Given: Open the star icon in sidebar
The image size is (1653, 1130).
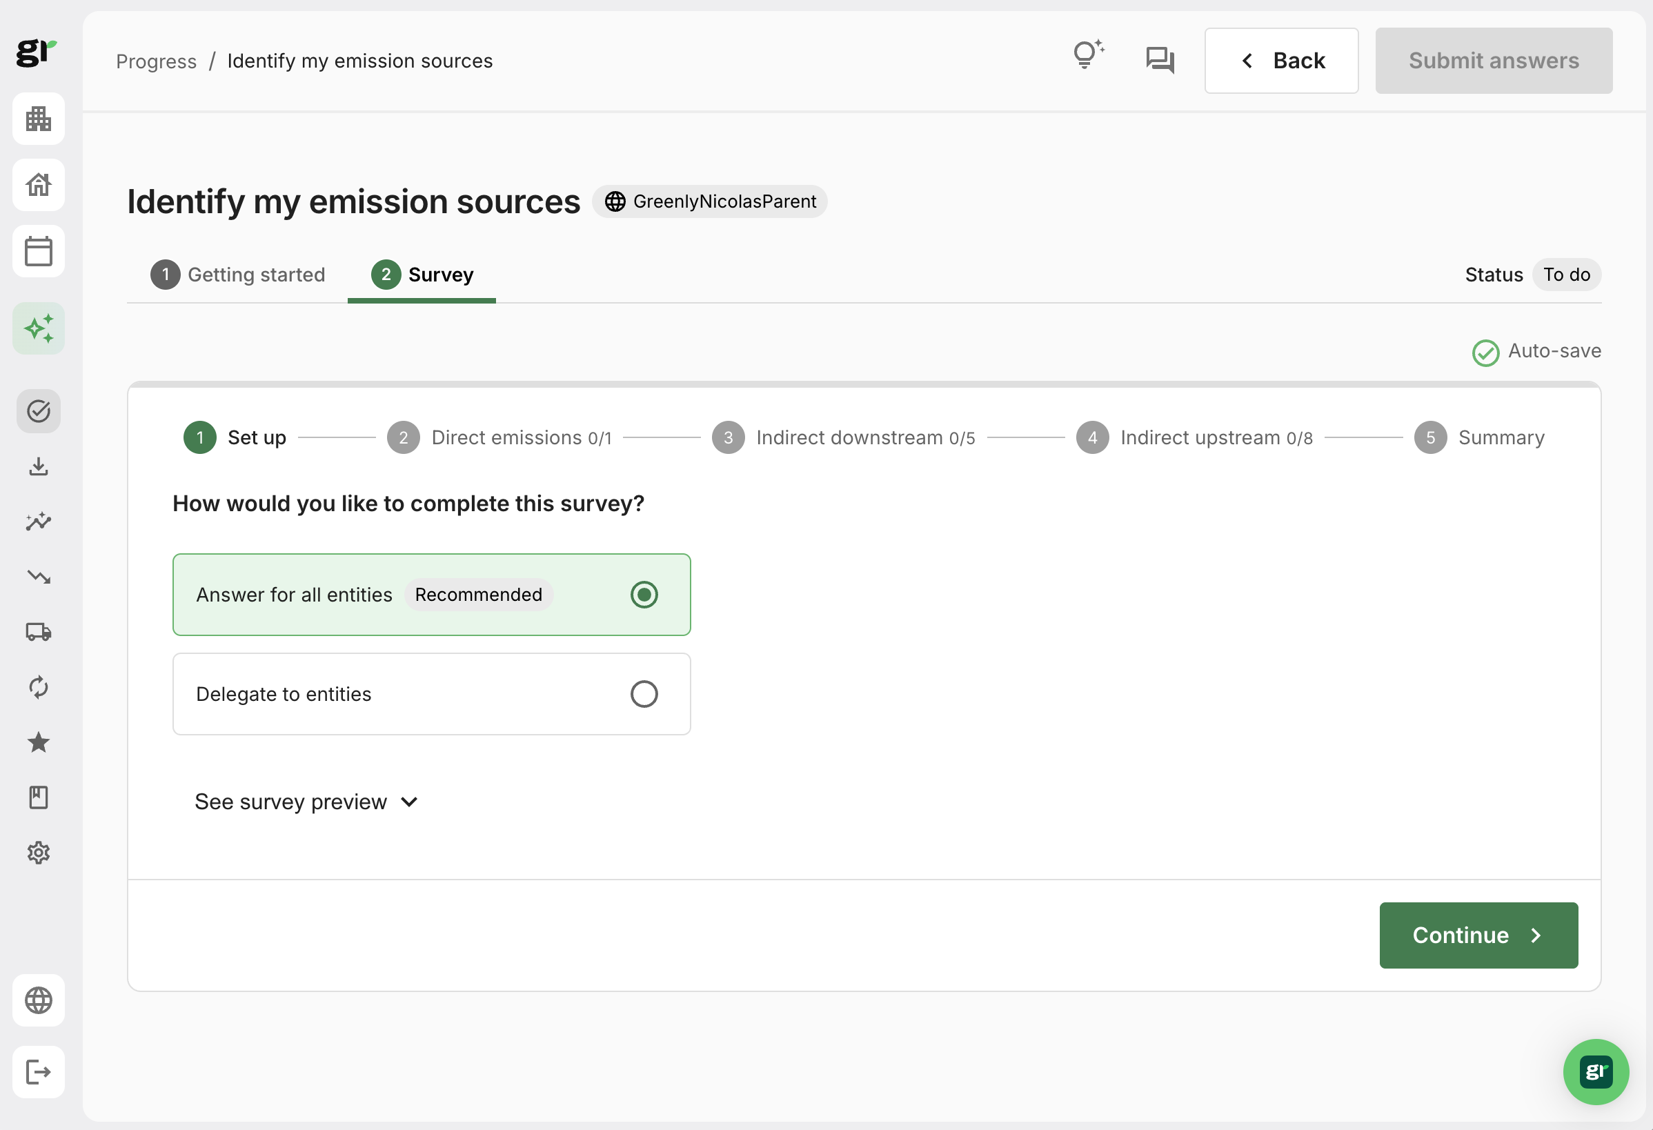Looking at the screenshot, I should pos(39,742).
